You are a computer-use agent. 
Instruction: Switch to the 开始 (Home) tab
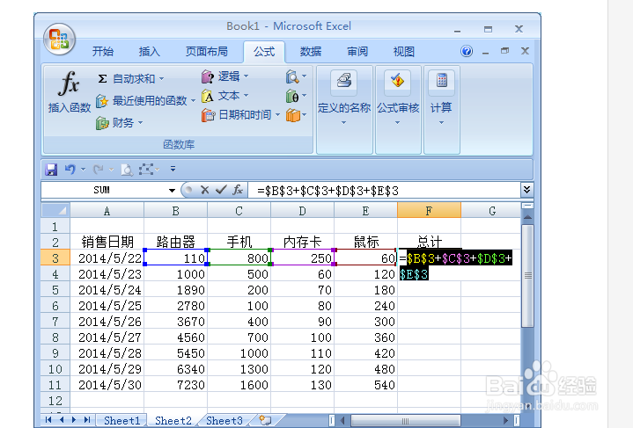[x=103, y=52]
